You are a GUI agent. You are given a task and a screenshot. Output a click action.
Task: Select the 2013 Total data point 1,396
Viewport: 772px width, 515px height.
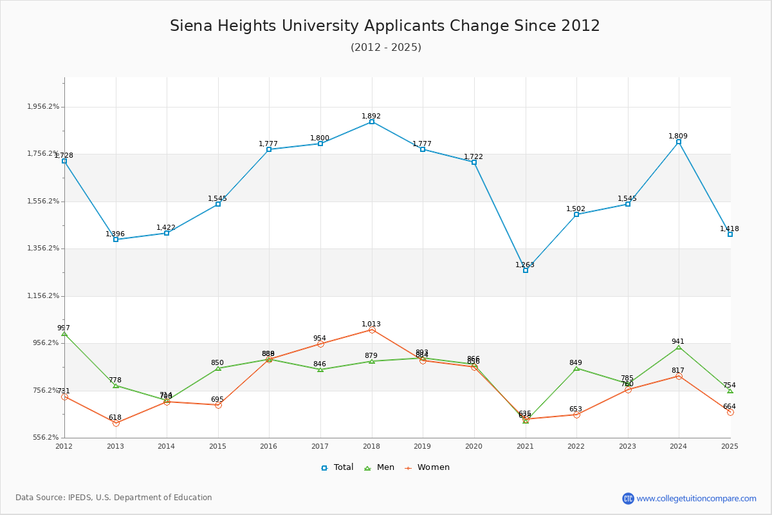point(116,239)
